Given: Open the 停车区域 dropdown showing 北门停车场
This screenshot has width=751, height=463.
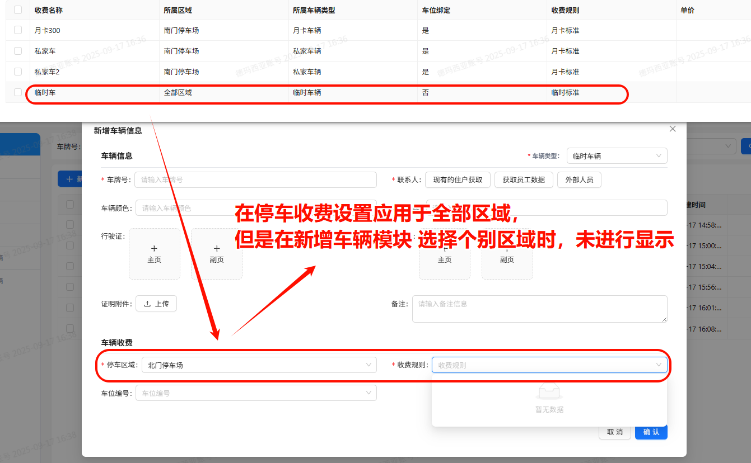Looking at the screenshot, I should tap(258, 365).
